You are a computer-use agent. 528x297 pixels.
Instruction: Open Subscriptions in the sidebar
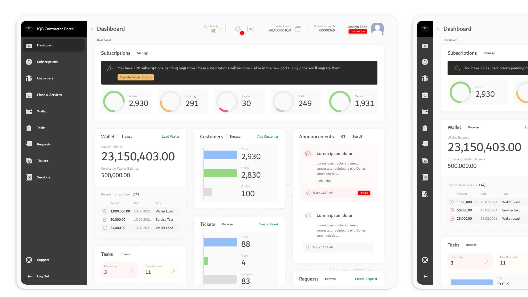coord(47,62)
